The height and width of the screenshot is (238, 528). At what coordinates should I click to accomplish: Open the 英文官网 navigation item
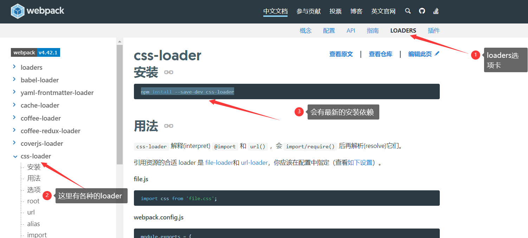tap(384, 11)
